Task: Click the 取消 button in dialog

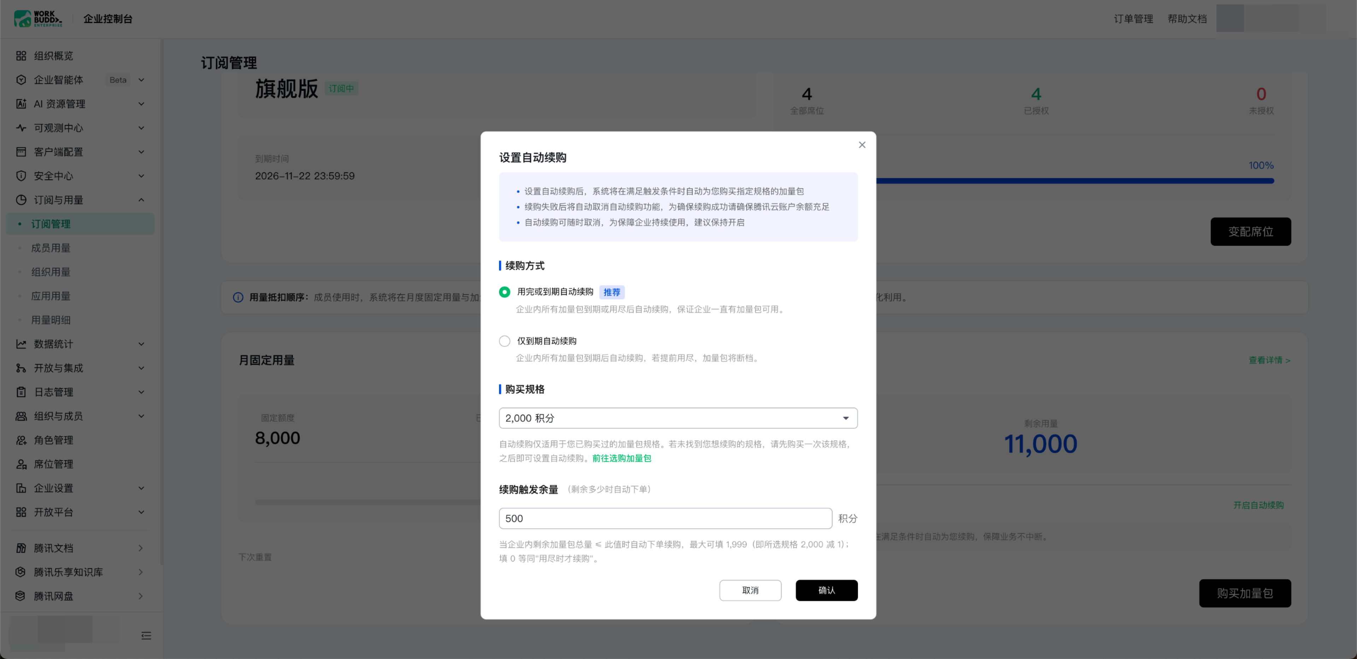Action: [750, 590]
